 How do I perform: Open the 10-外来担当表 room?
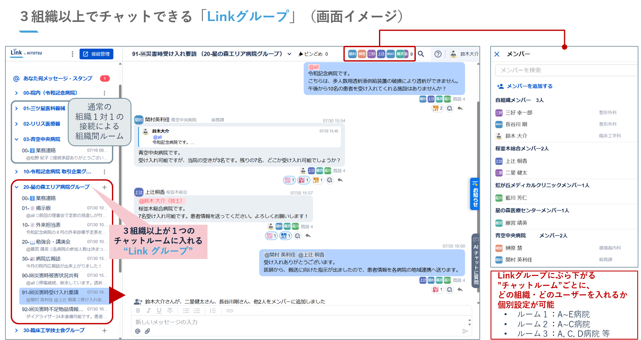pyautogui.click(x=65, y=228)
